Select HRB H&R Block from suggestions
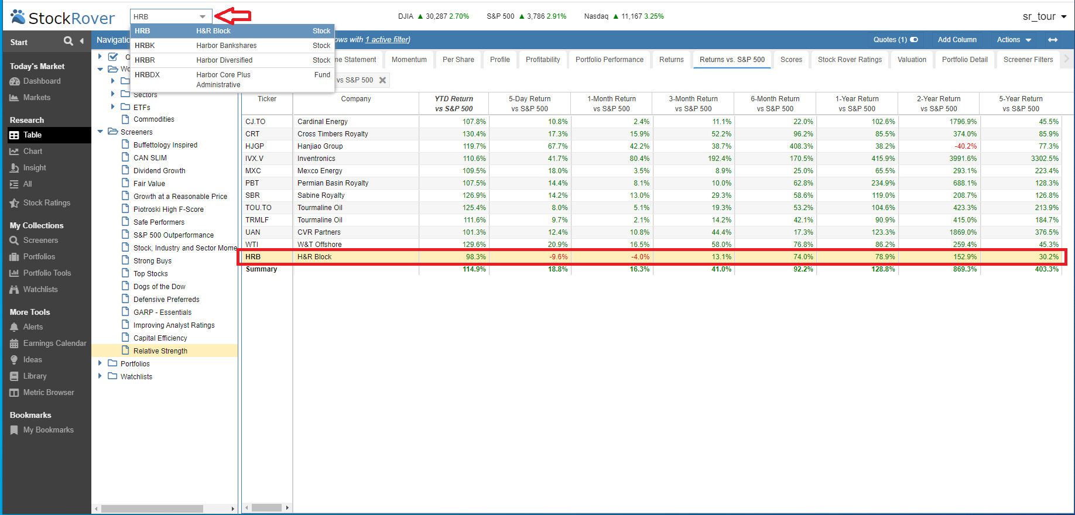 pos(232,31)
